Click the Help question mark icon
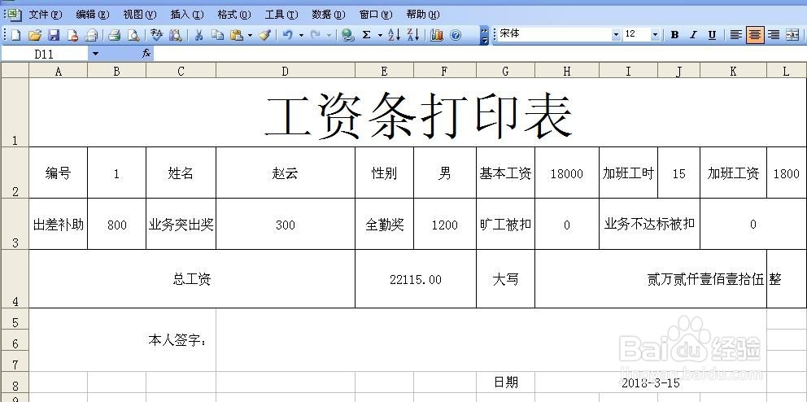Image resolution: width=807 pixels, height=402 pixels. (x=456, y=35)
